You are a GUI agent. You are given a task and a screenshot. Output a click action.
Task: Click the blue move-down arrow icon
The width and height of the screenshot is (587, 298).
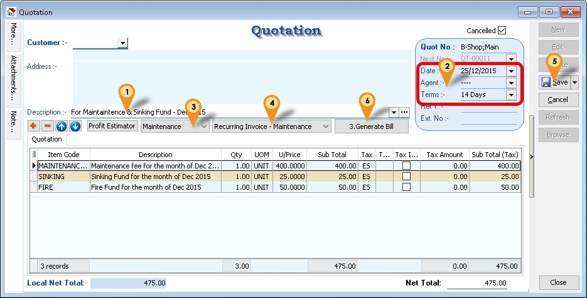(x=75, y=126)
